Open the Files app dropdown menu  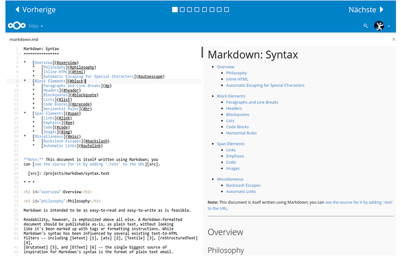coord(35,26)
